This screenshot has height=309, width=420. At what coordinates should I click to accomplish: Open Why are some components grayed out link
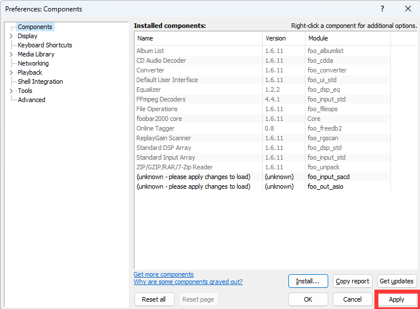click(188, 282)
